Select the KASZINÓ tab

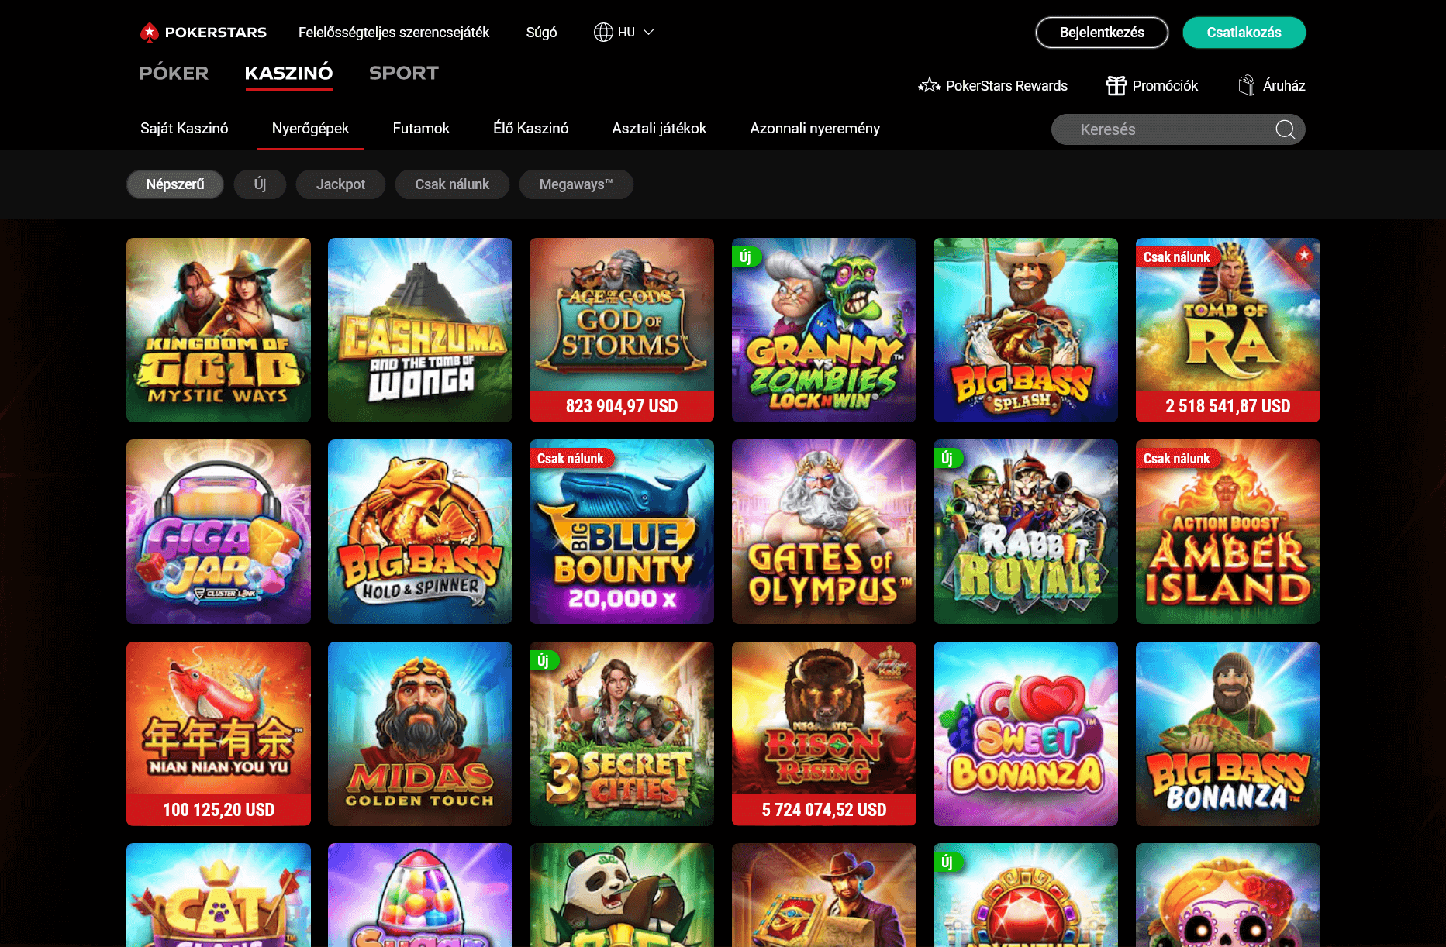[x=288, y=73]
